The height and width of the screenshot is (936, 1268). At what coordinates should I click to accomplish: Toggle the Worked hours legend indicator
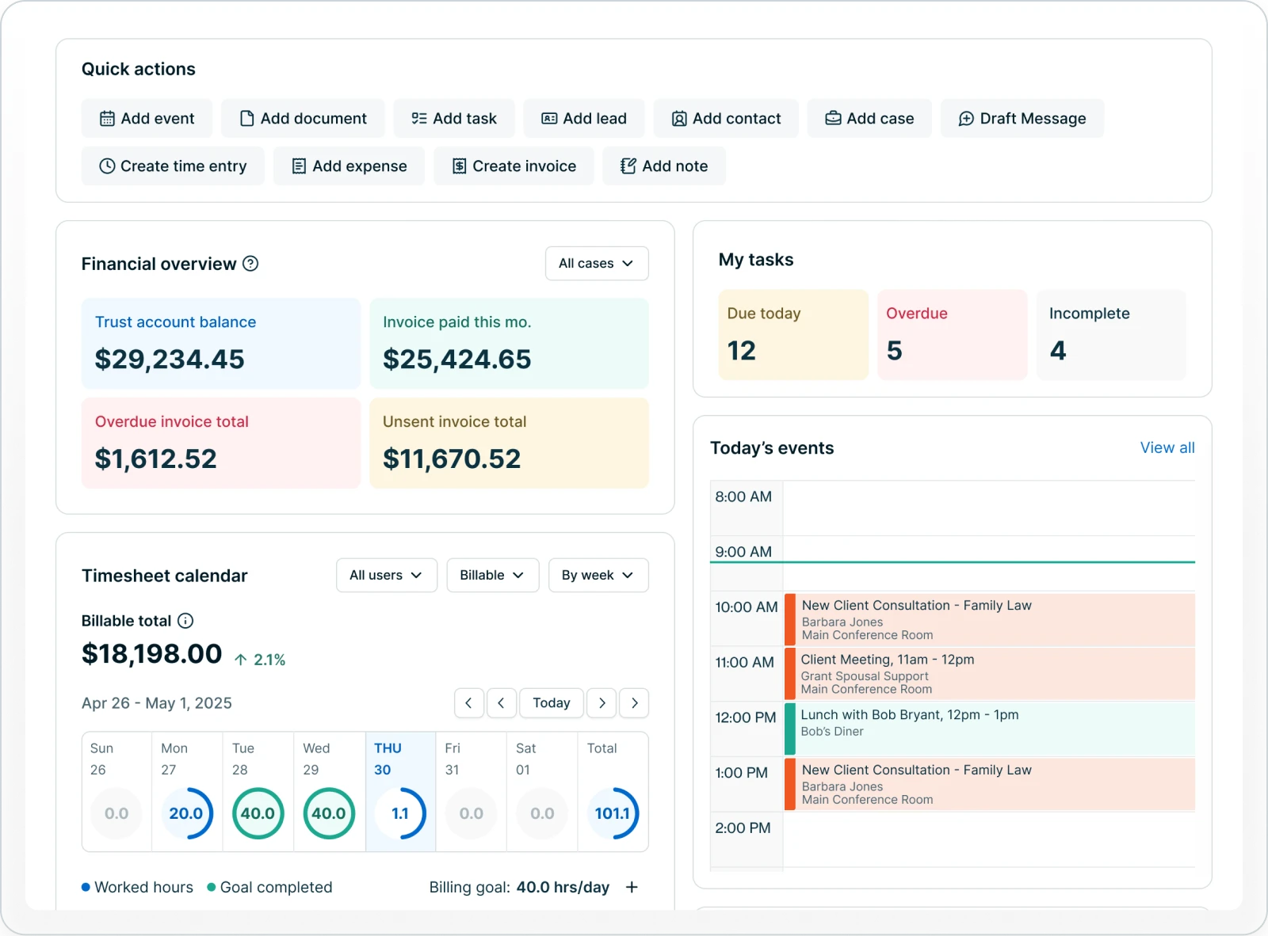(86, 887)
